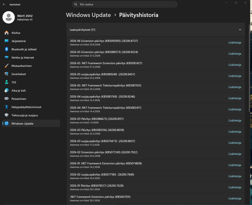
Task: Click the user account avatar picture
Action: (x=9, y=17)
